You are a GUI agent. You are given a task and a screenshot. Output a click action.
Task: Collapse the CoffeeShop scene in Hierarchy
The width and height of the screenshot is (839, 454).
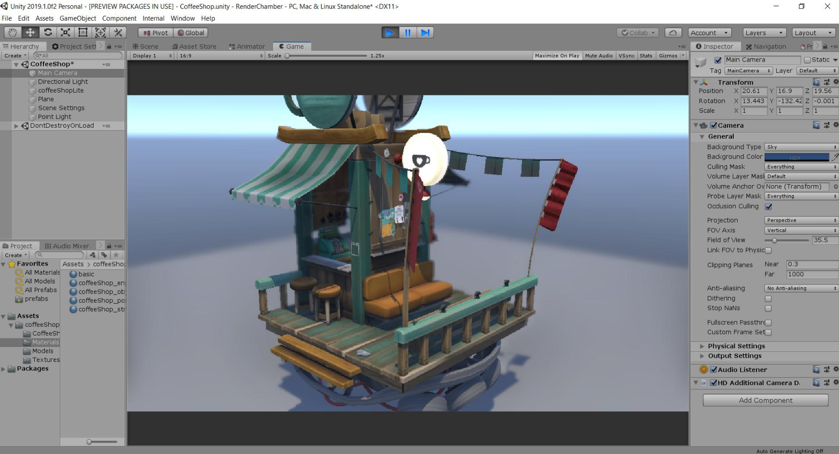coord(16,64)
